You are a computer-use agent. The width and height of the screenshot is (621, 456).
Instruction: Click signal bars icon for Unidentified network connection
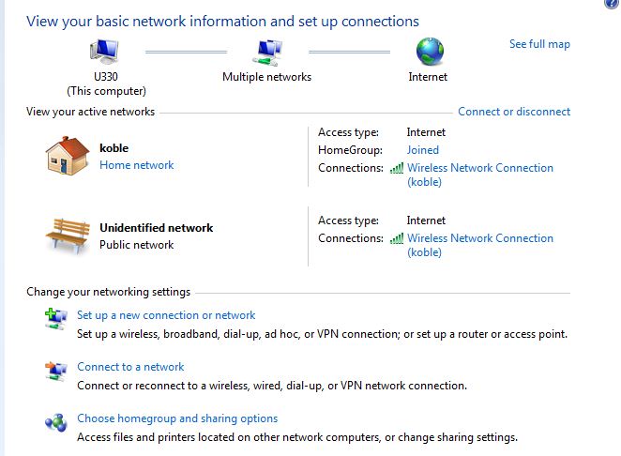point(397,238)
